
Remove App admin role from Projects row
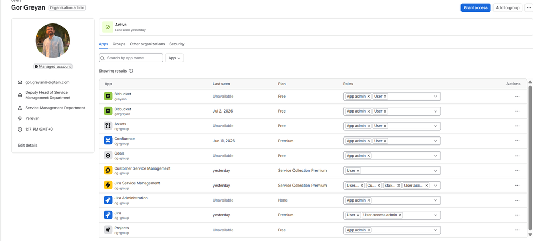pos(369,230)
